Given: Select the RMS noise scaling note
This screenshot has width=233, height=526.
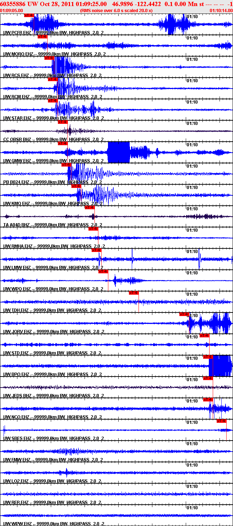Looking at the screenshot, I should [116, 11].
